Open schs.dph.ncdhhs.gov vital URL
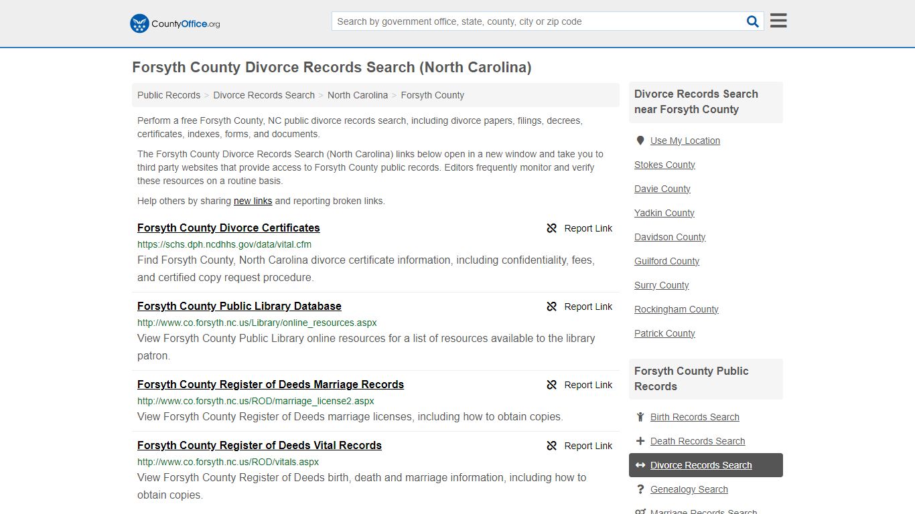915x514 pixels. coord(224,244)
